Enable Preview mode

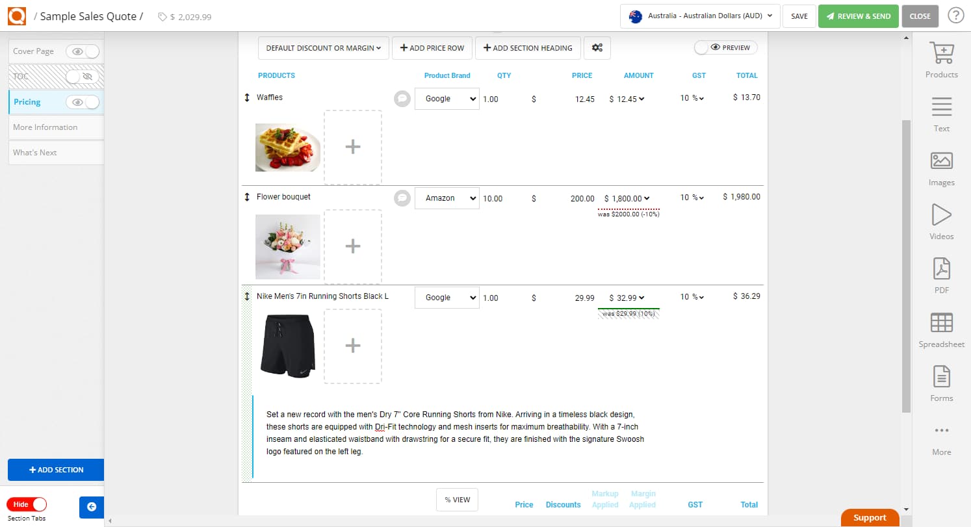pyautogui.click(x=725, y=47)
